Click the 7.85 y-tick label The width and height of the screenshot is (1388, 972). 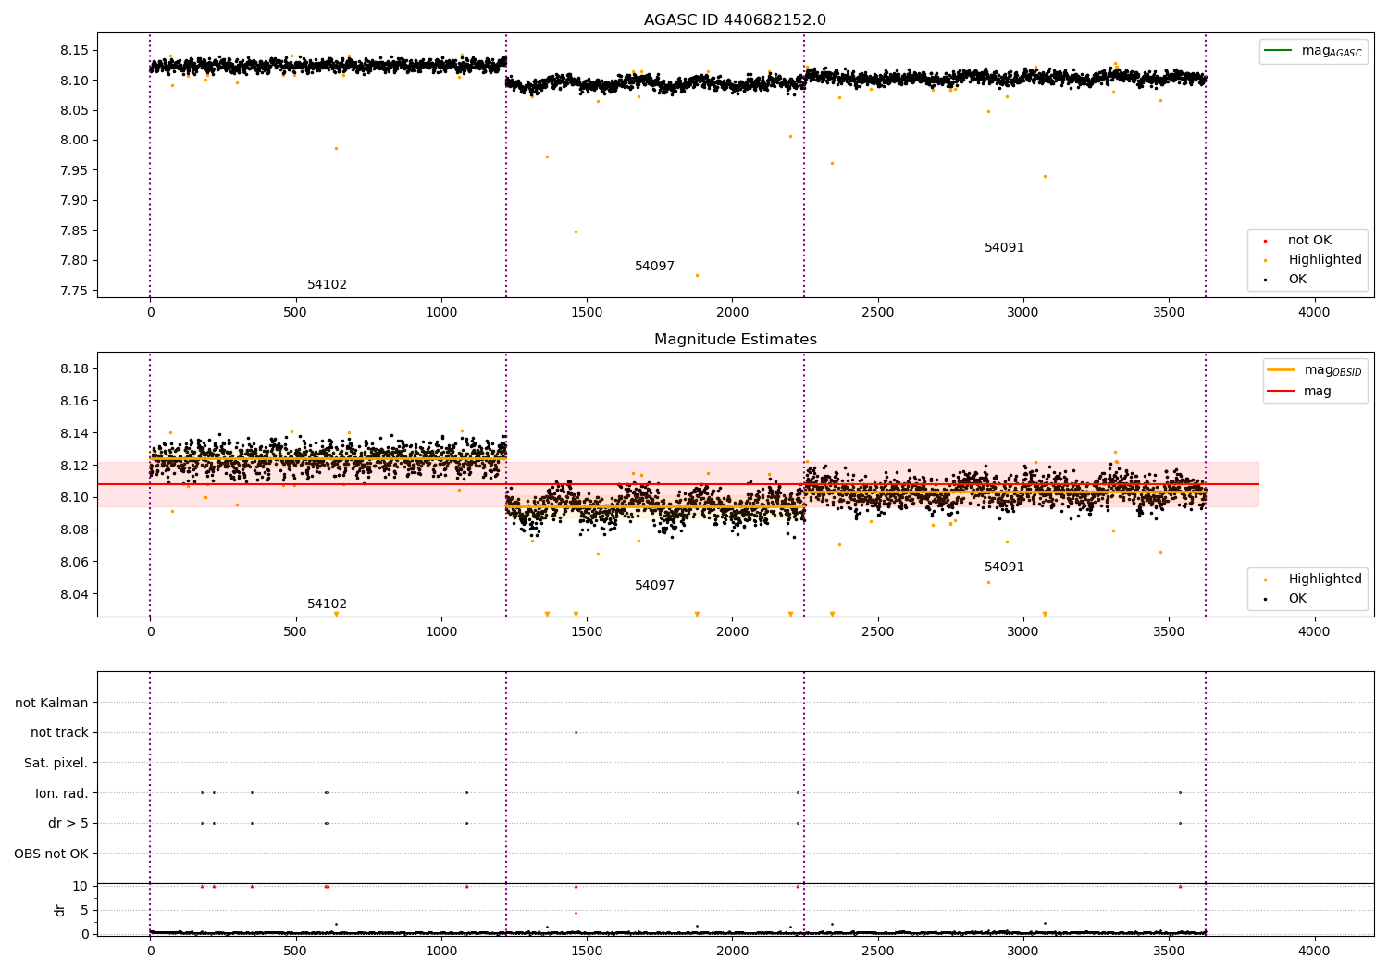74,231
